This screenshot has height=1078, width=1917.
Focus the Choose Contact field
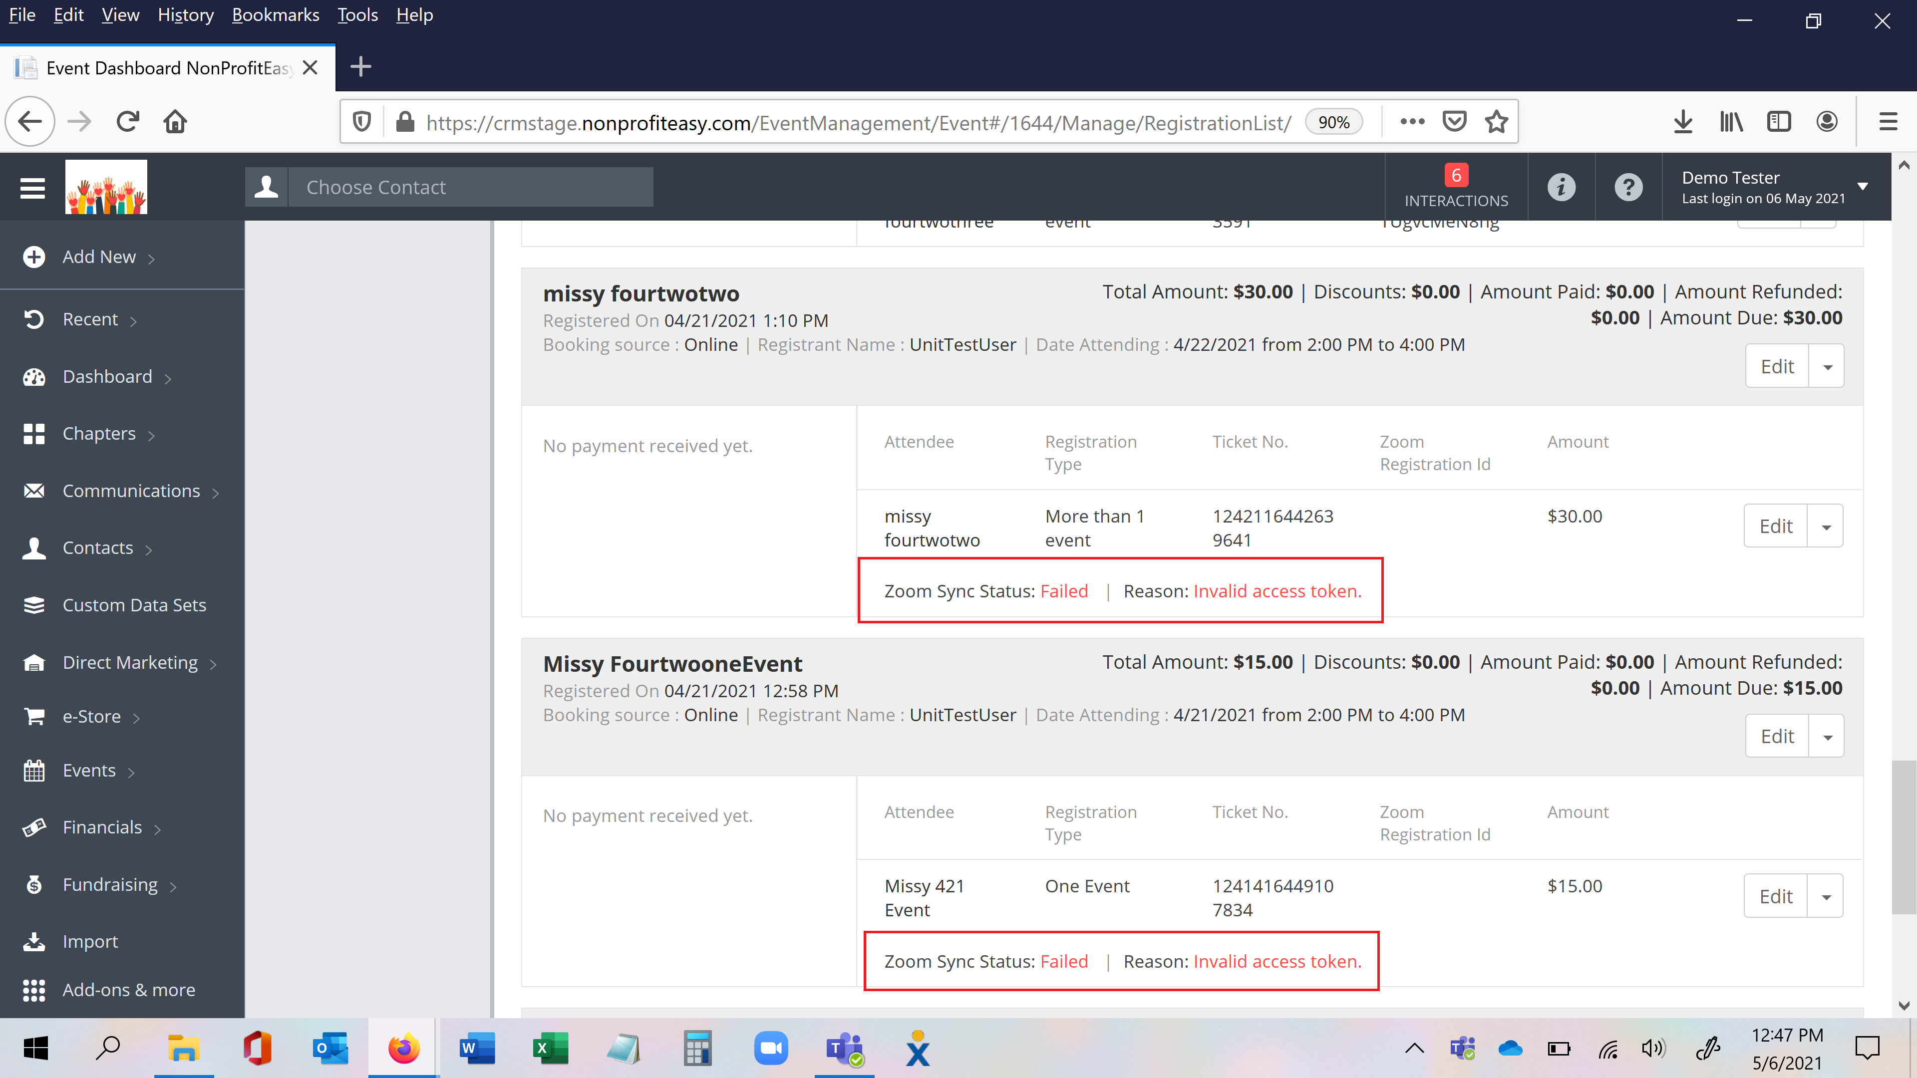[x=470, y=187]
